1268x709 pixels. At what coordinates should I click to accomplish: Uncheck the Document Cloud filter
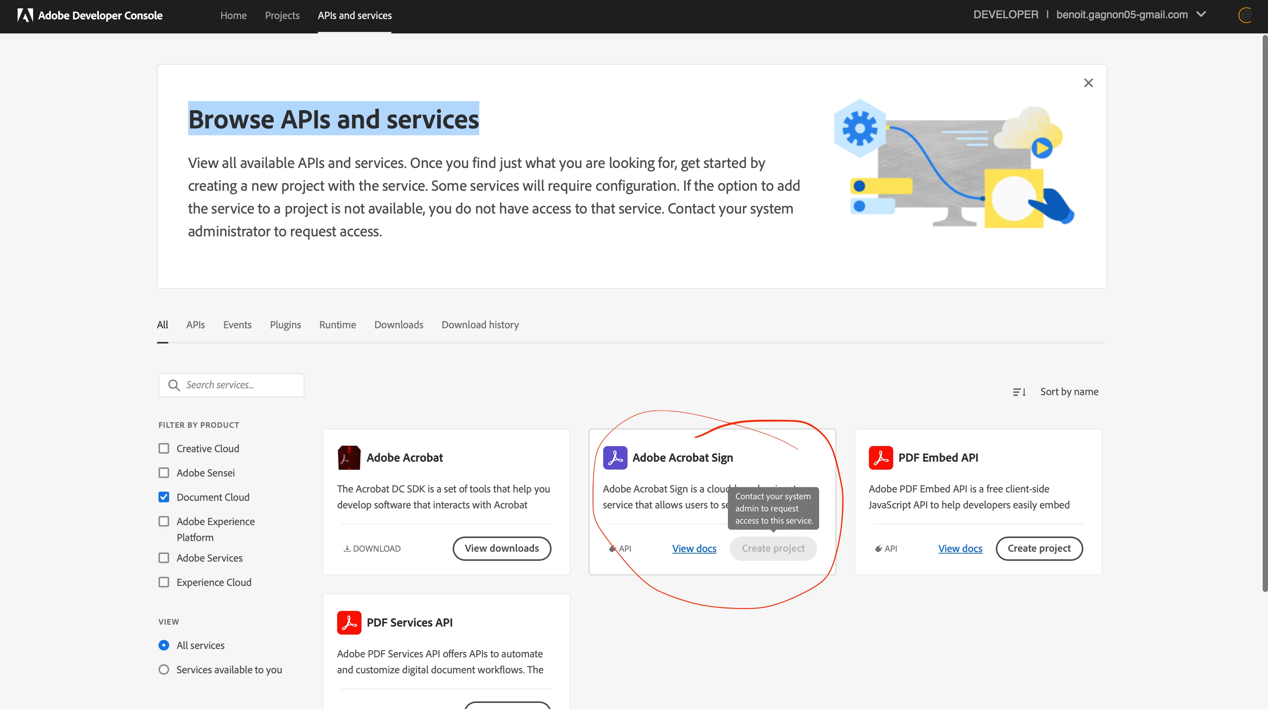pos(164,497)
